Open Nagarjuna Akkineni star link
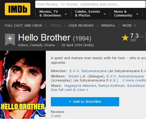 (x=80, y=86)
